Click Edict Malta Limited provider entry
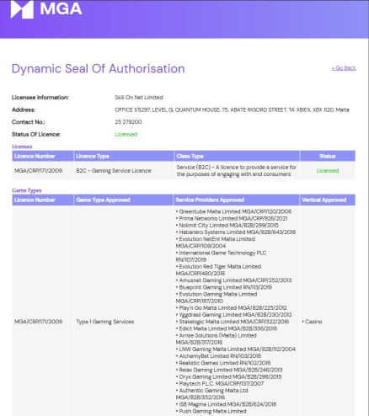 point(227,328)
